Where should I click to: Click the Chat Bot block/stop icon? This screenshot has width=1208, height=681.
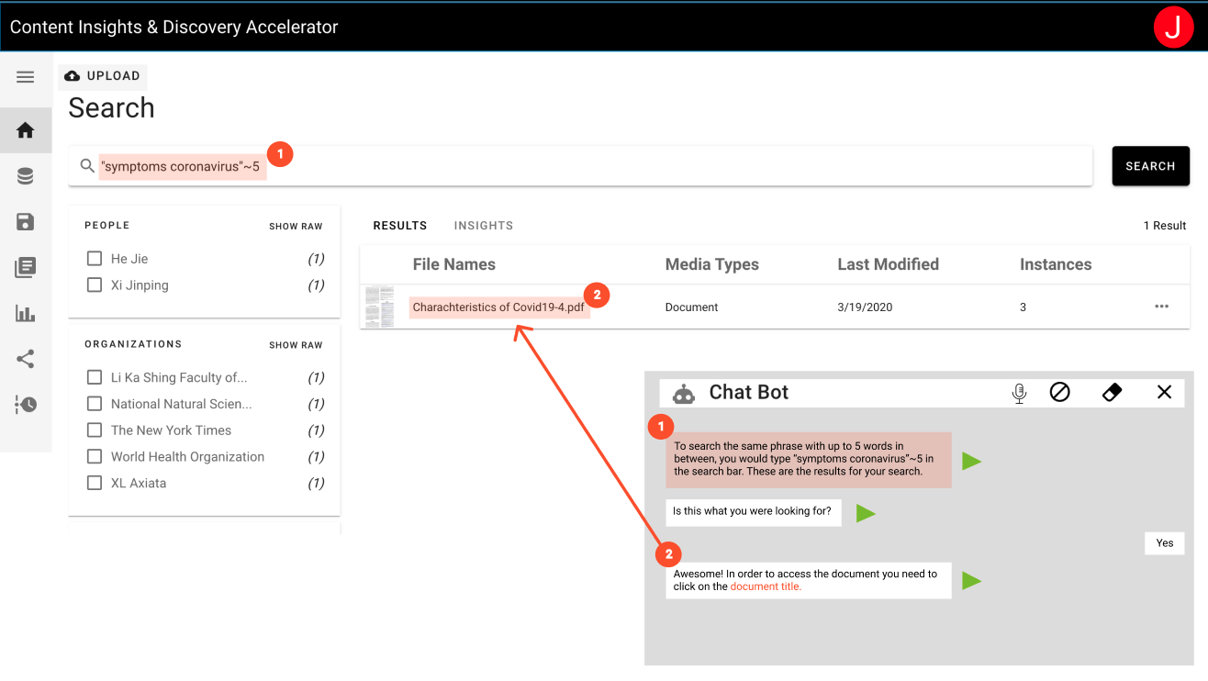pos(1060,393)
